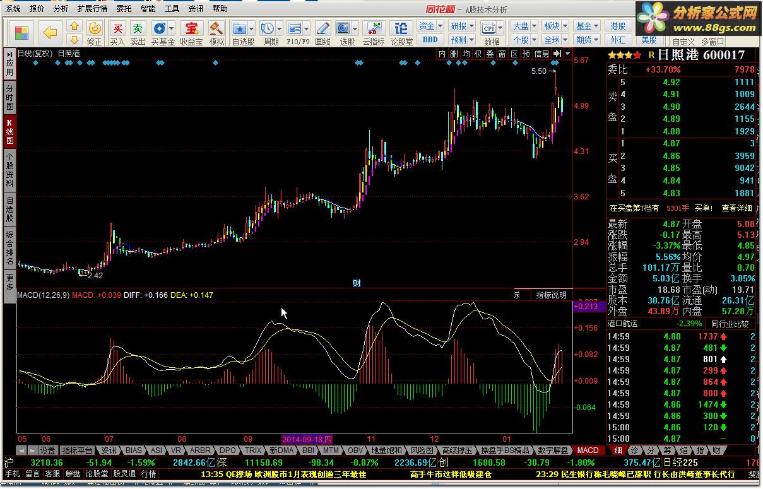
Task: Click the up arrow page icon
Action: (x=74, y=27)
